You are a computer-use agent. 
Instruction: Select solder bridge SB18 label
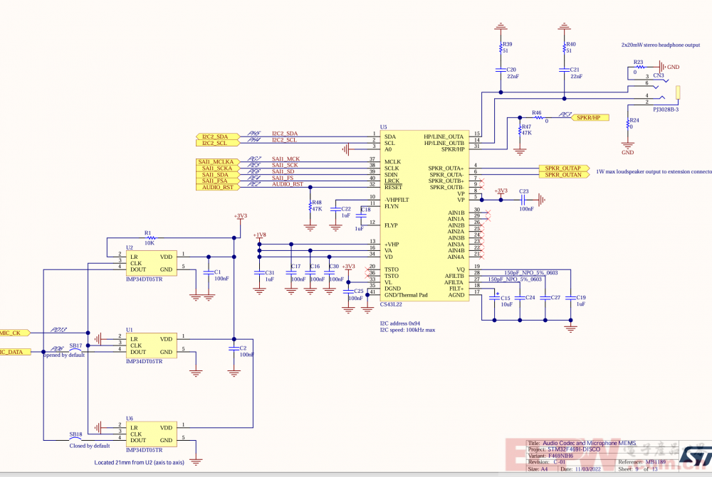(76, 434)
